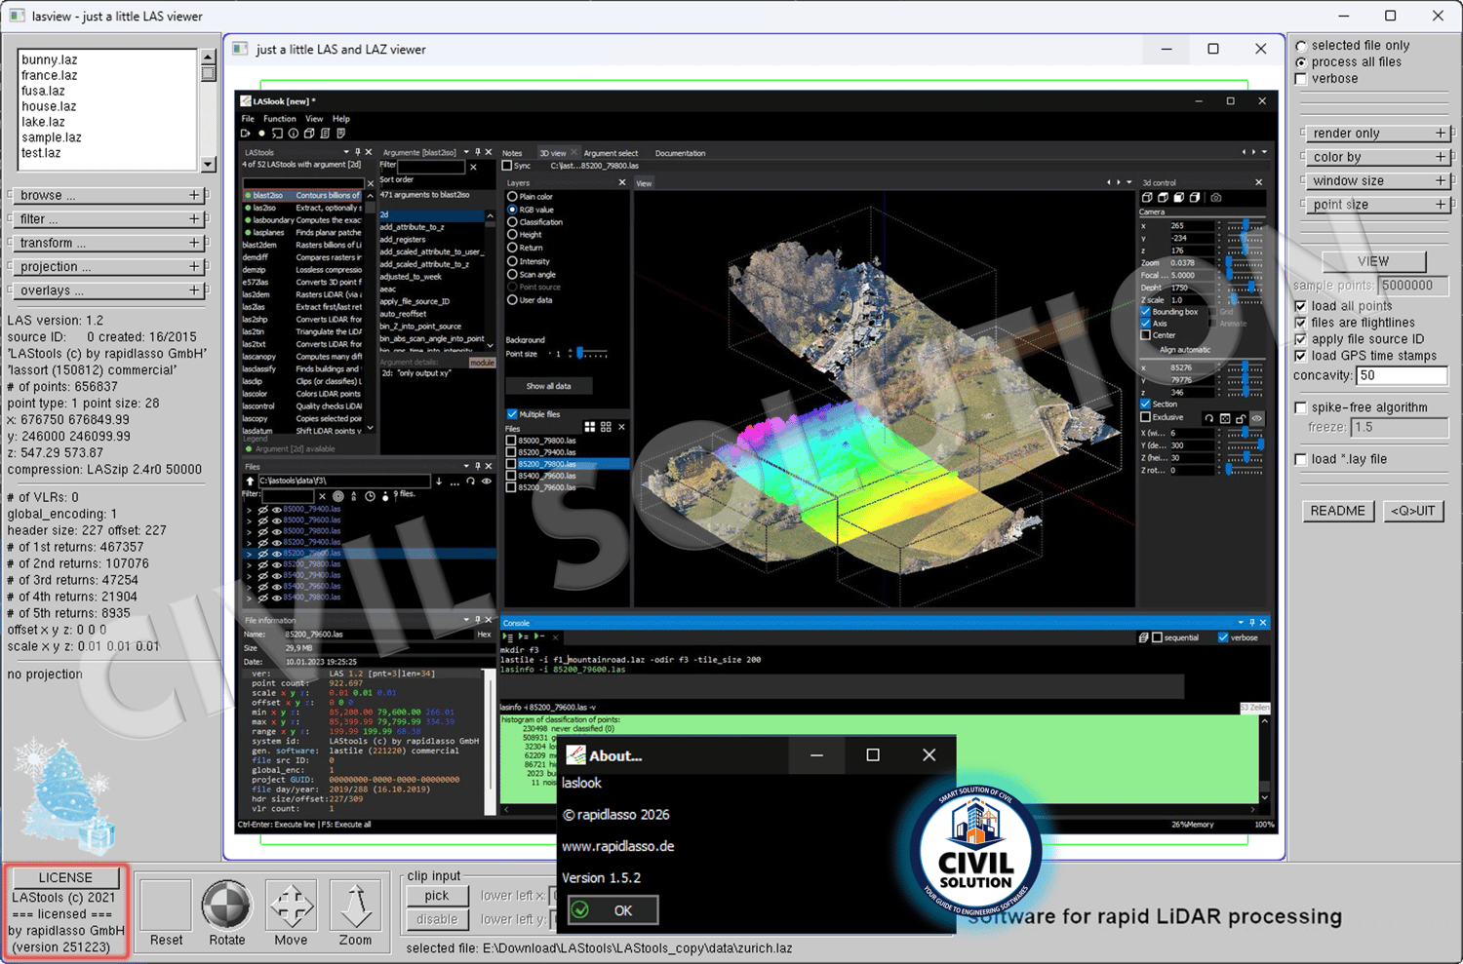Click the lasview app icon in the title bar
The width and height of the screenshot is (1463, 964).
17,16
